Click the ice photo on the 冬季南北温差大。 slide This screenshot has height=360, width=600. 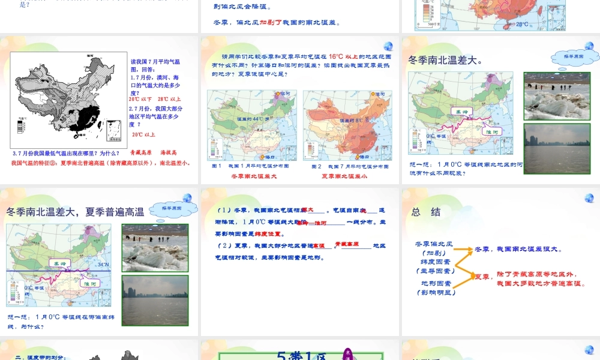[557, 96]
